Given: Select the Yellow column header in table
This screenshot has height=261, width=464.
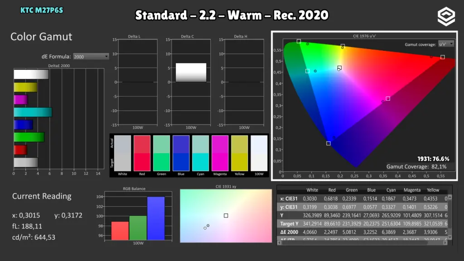Looking at the screenshot, I should pos(433,190).
